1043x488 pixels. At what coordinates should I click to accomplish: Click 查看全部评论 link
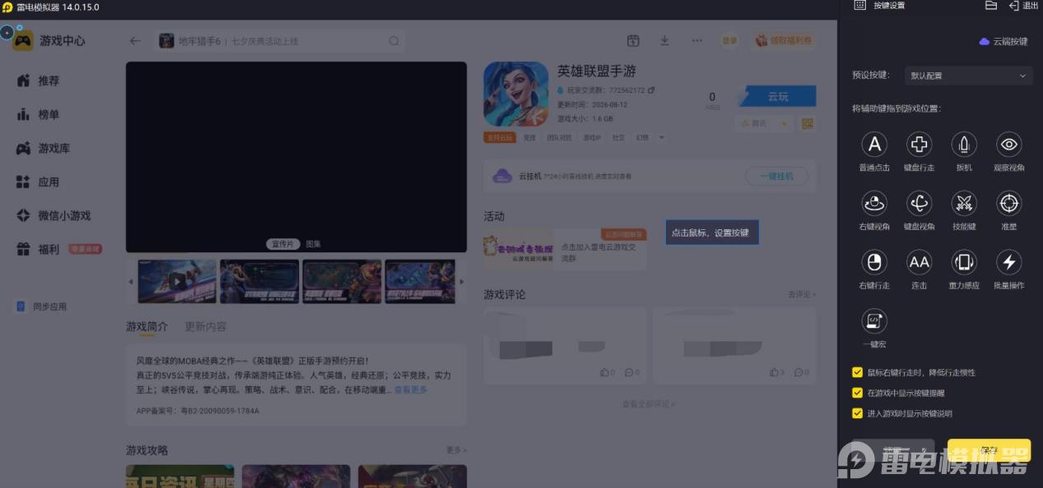649,404
